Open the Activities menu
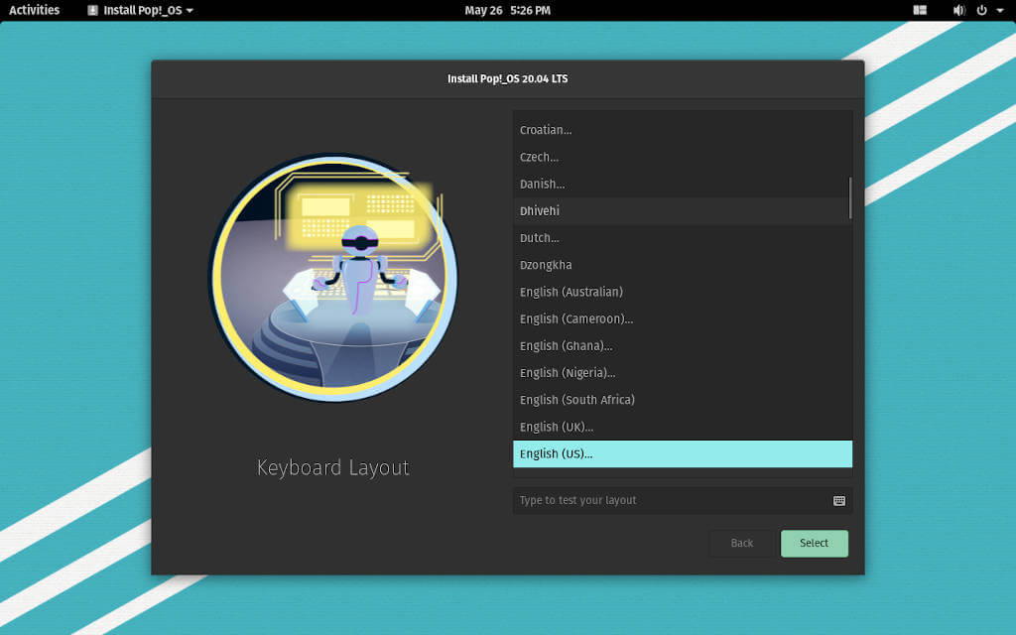This screenshot has width=1016, height=635. [x=34, y=10]
